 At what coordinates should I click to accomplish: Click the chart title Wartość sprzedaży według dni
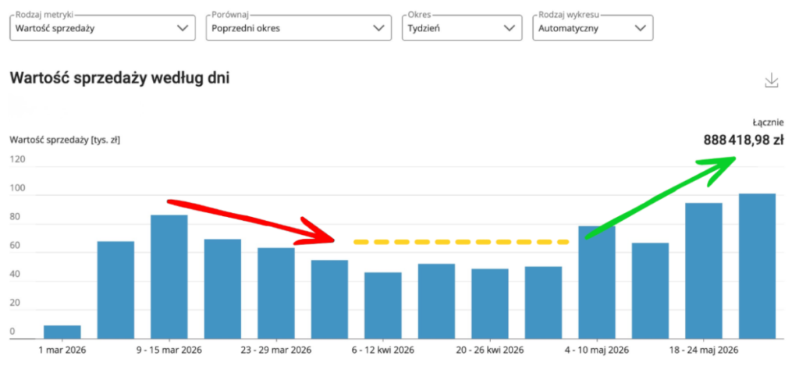[119, 79]
